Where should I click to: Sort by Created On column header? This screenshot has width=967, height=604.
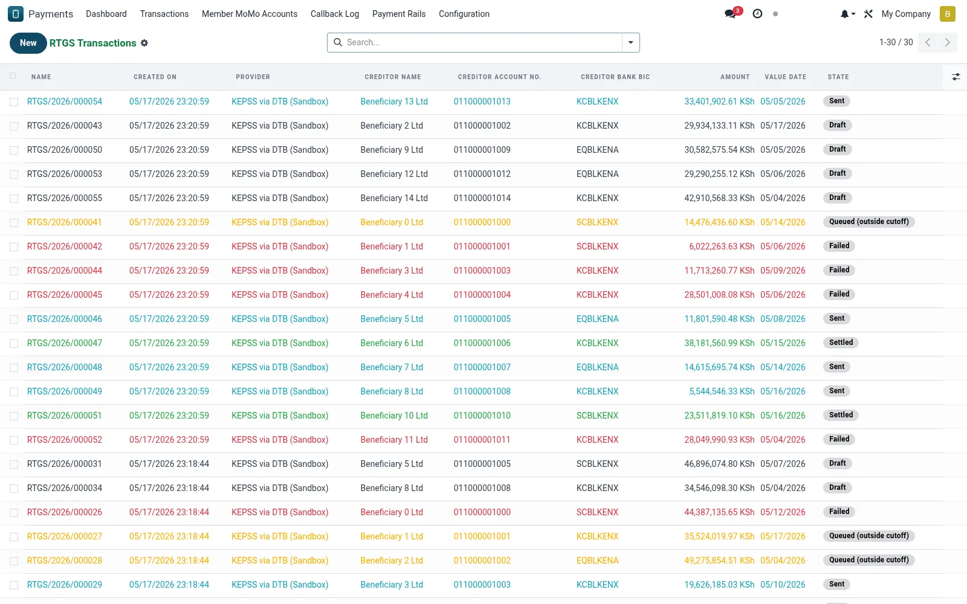[155, 77]
